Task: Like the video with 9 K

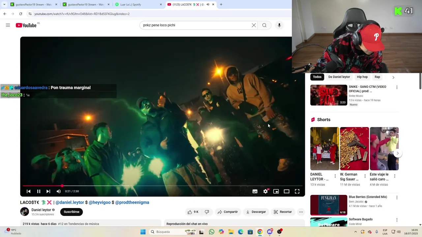Action: click(x=193, y=212)
